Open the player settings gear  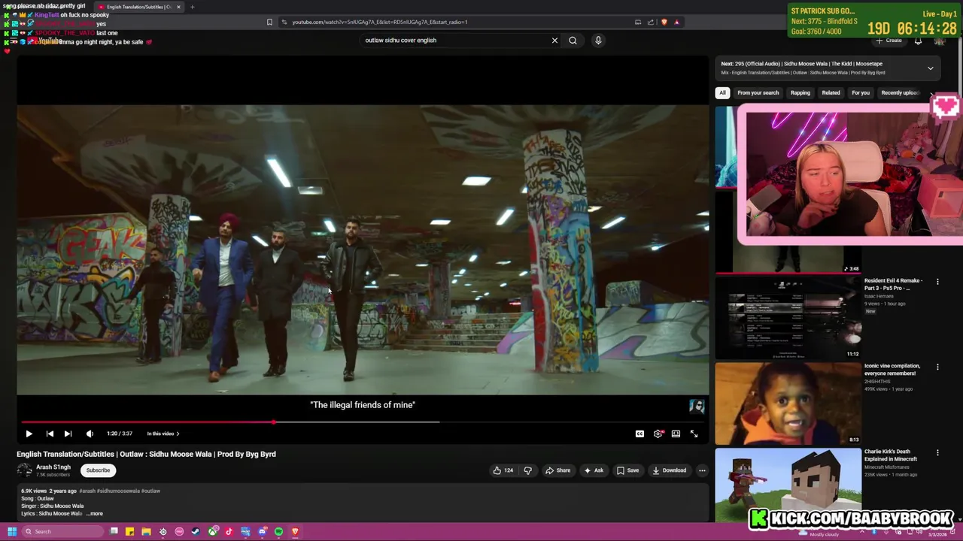(x=658, y=434)
